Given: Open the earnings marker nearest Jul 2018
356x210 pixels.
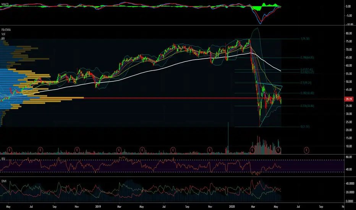Looking at the screenshot, I should (40, 150).
